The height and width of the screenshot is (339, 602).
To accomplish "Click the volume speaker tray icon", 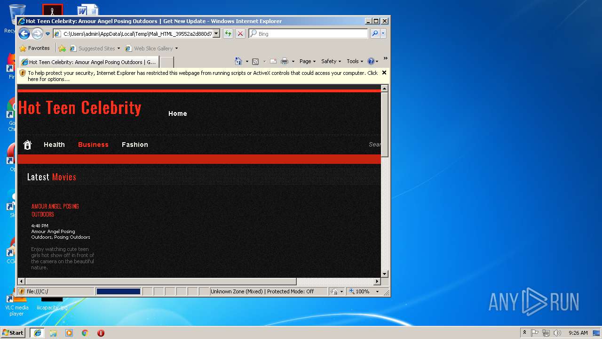I will click(557, 332).
